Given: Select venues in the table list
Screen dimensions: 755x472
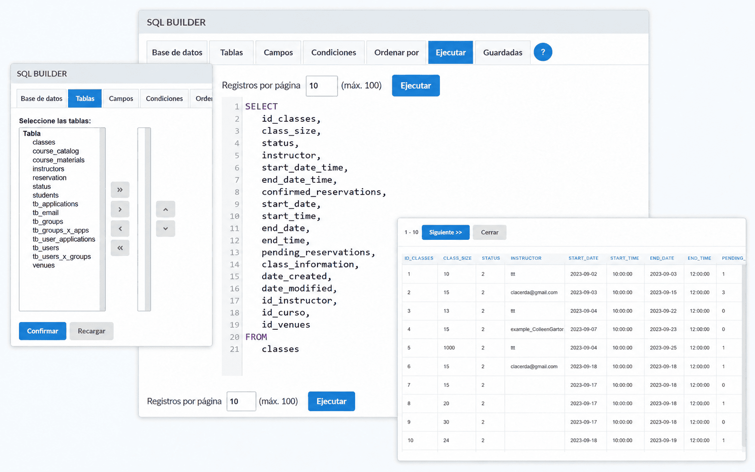Looking at the screenshot, I should click(43, 265).
